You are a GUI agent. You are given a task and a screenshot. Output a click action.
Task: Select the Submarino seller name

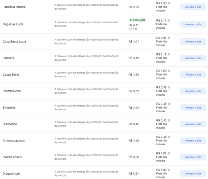tap(10, 124)
